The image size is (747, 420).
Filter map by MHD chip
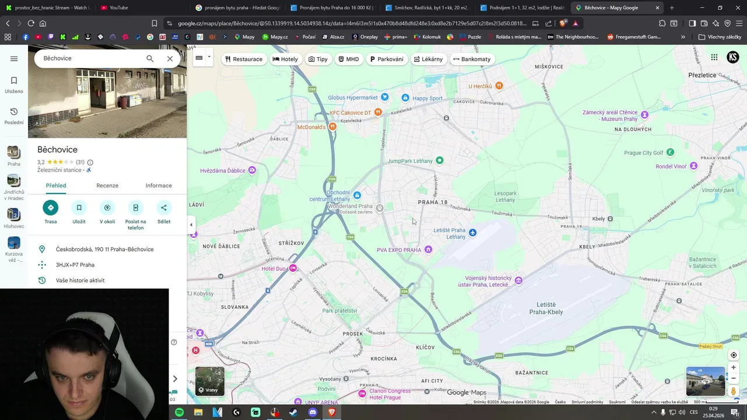click(348, 59)
